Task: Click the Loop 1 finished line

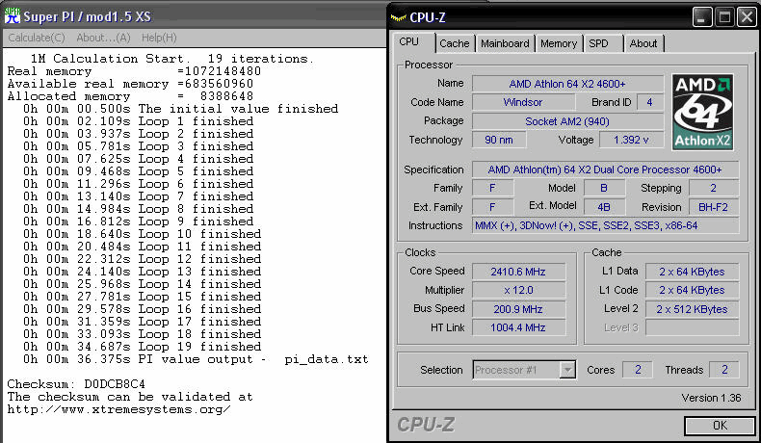Action: click(x=139, y=121)
